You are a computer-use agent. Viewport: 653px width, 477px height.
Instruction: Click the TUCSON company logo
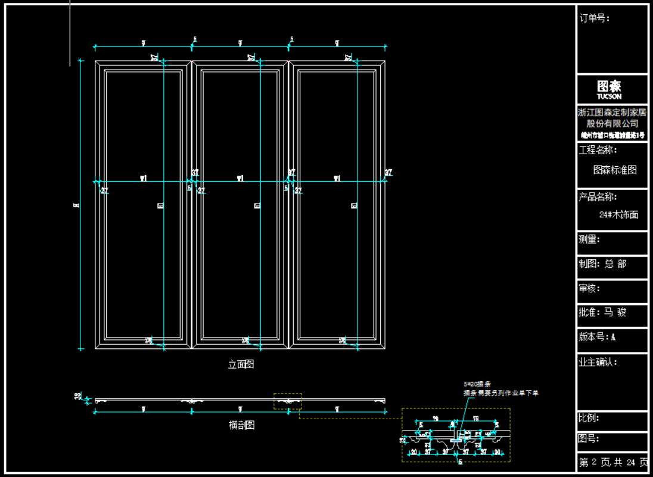pyautogui.click(x=609, y=89)
